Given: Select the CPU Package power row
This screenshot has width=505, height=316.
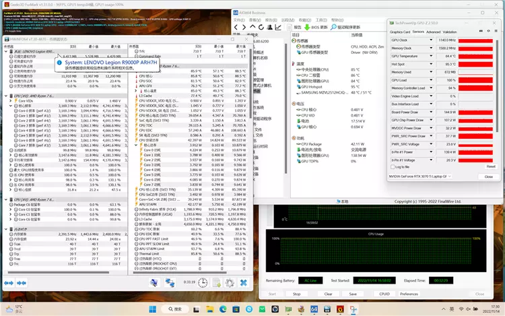Looking at the screenshot, I should click(x=330, y=144).
